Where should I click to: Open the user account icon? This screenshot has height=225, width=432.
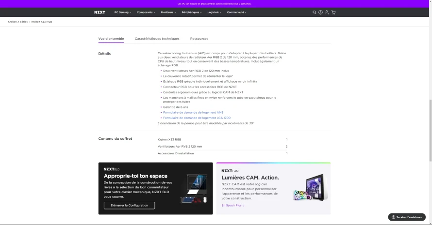coord(327,13)
